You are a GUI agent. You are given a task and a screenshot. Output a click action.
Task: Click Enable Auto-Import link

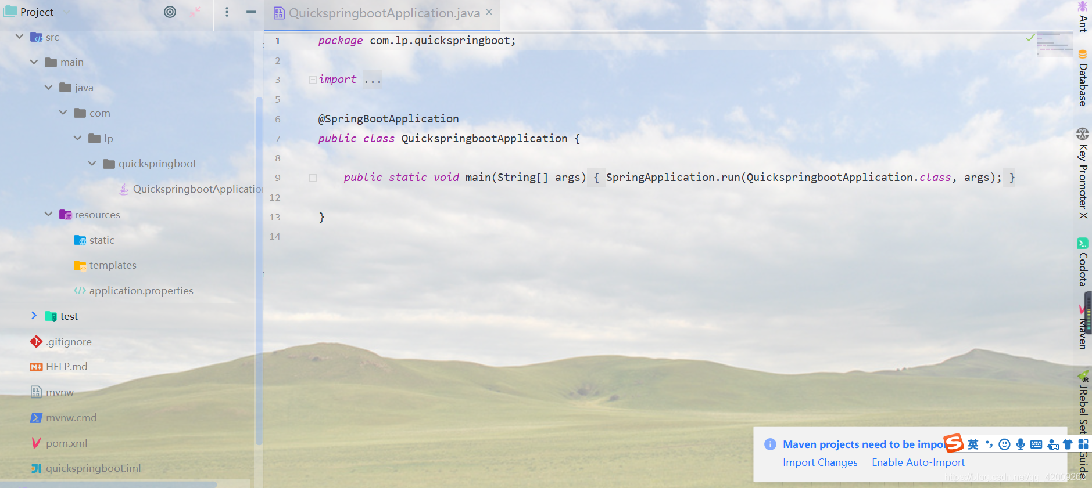(918, 462)
